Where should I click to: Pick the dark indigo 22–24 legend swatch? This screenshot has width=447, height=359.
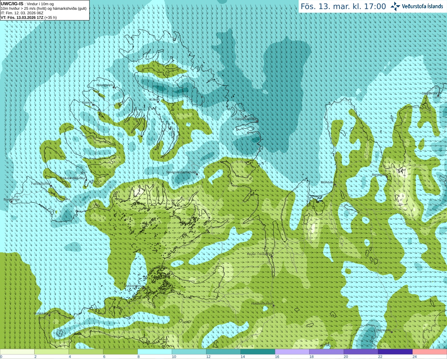(x=395, y=352)
